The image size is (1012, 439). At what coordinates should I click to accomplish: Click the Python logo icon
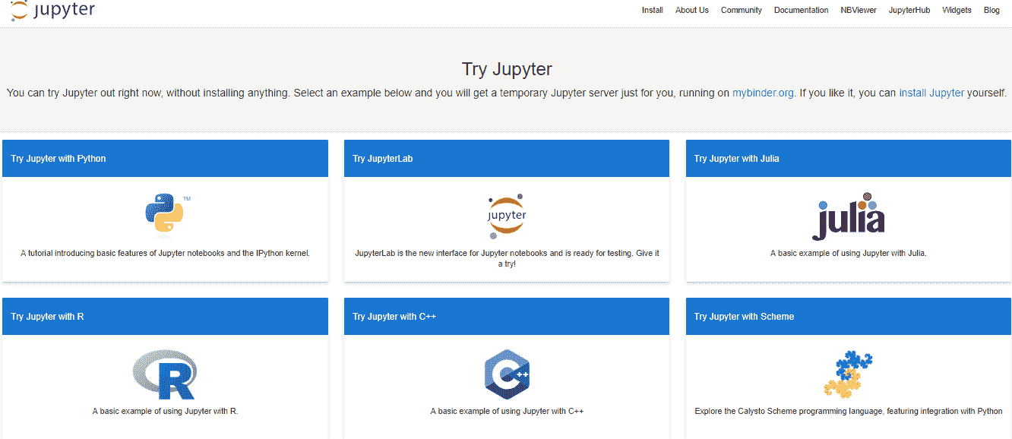click(x=165, y=213)
